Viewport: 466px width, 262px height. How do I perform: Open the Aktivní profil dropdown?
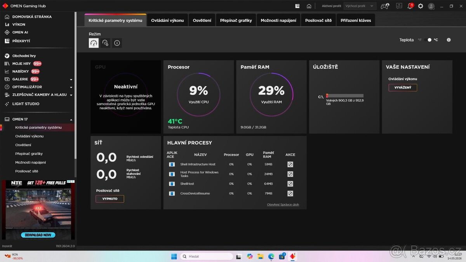(x=360, y=6)
